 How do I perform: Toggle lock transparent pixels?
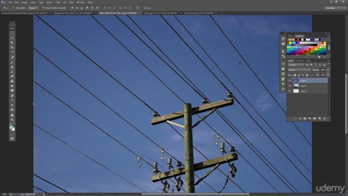pos(295,75)
